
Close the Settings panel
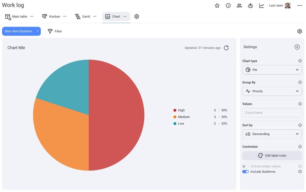click(297, 47)
